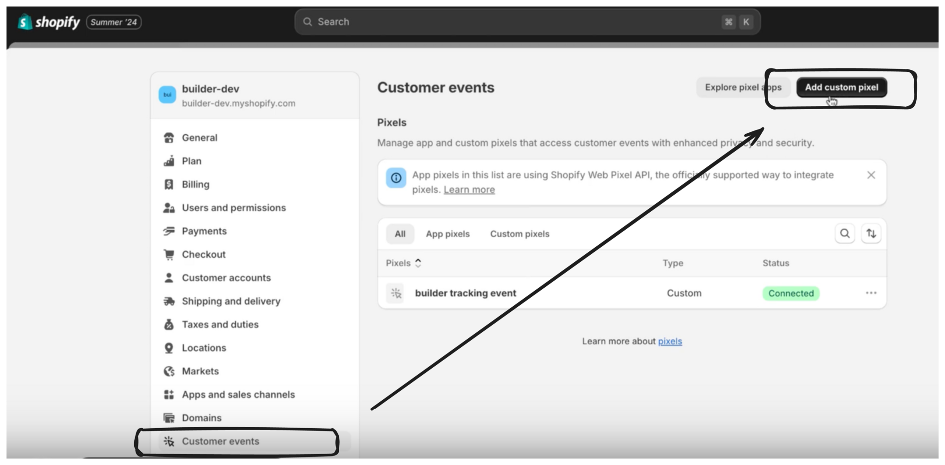Open builder-dev store avatar
Screen dimensions: 945x465
pyautogui.click(x=167, y=95)
